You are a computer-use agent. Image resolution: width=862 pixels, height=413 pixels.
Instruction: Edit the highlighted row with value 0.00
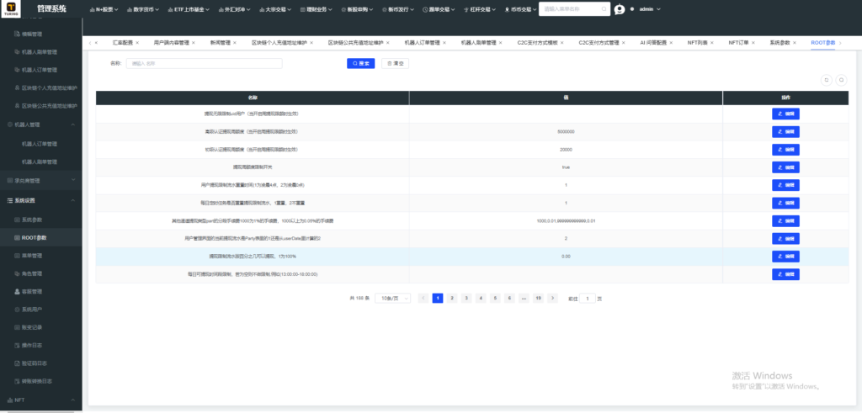(x=785, y=257)
